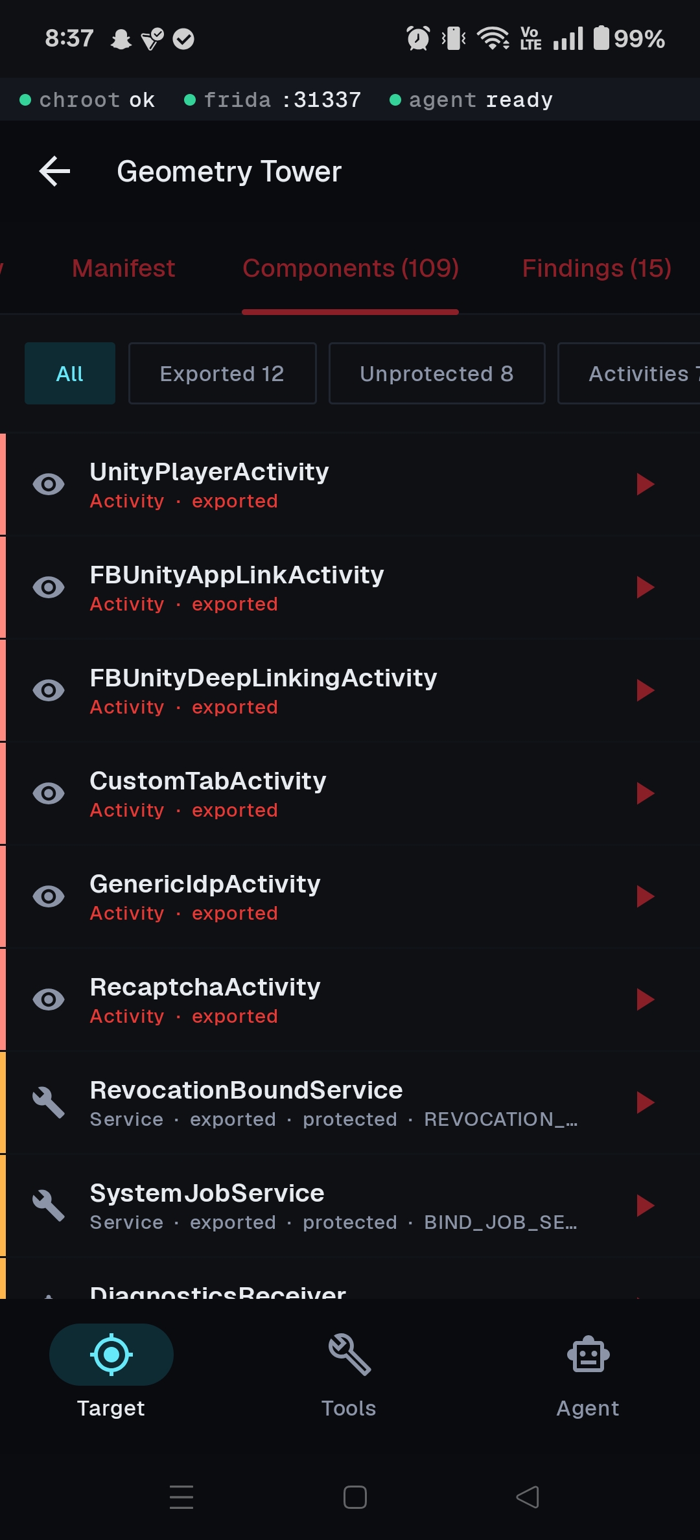Viewport: 700px width, 1540px height.
Task: Expand FBUnityDeepLinkingActivity with its red arrow
Action: (x=645, y=690)
